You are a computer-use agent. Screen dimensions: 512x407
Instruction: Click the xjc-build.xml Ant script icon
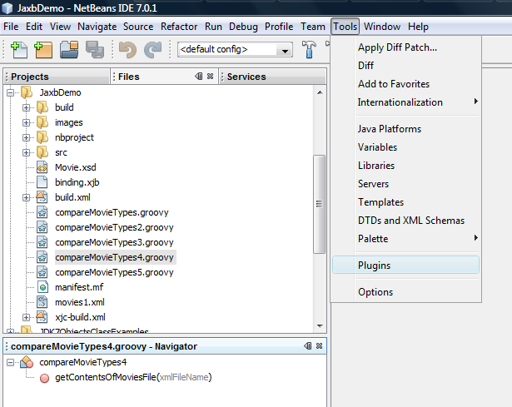(x=42, y=317)
